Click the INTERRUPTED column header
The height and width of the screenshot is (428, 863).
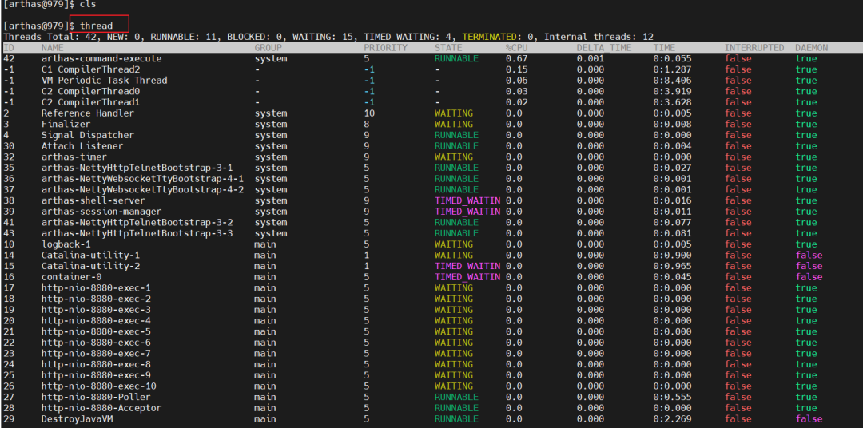point(754,48)
